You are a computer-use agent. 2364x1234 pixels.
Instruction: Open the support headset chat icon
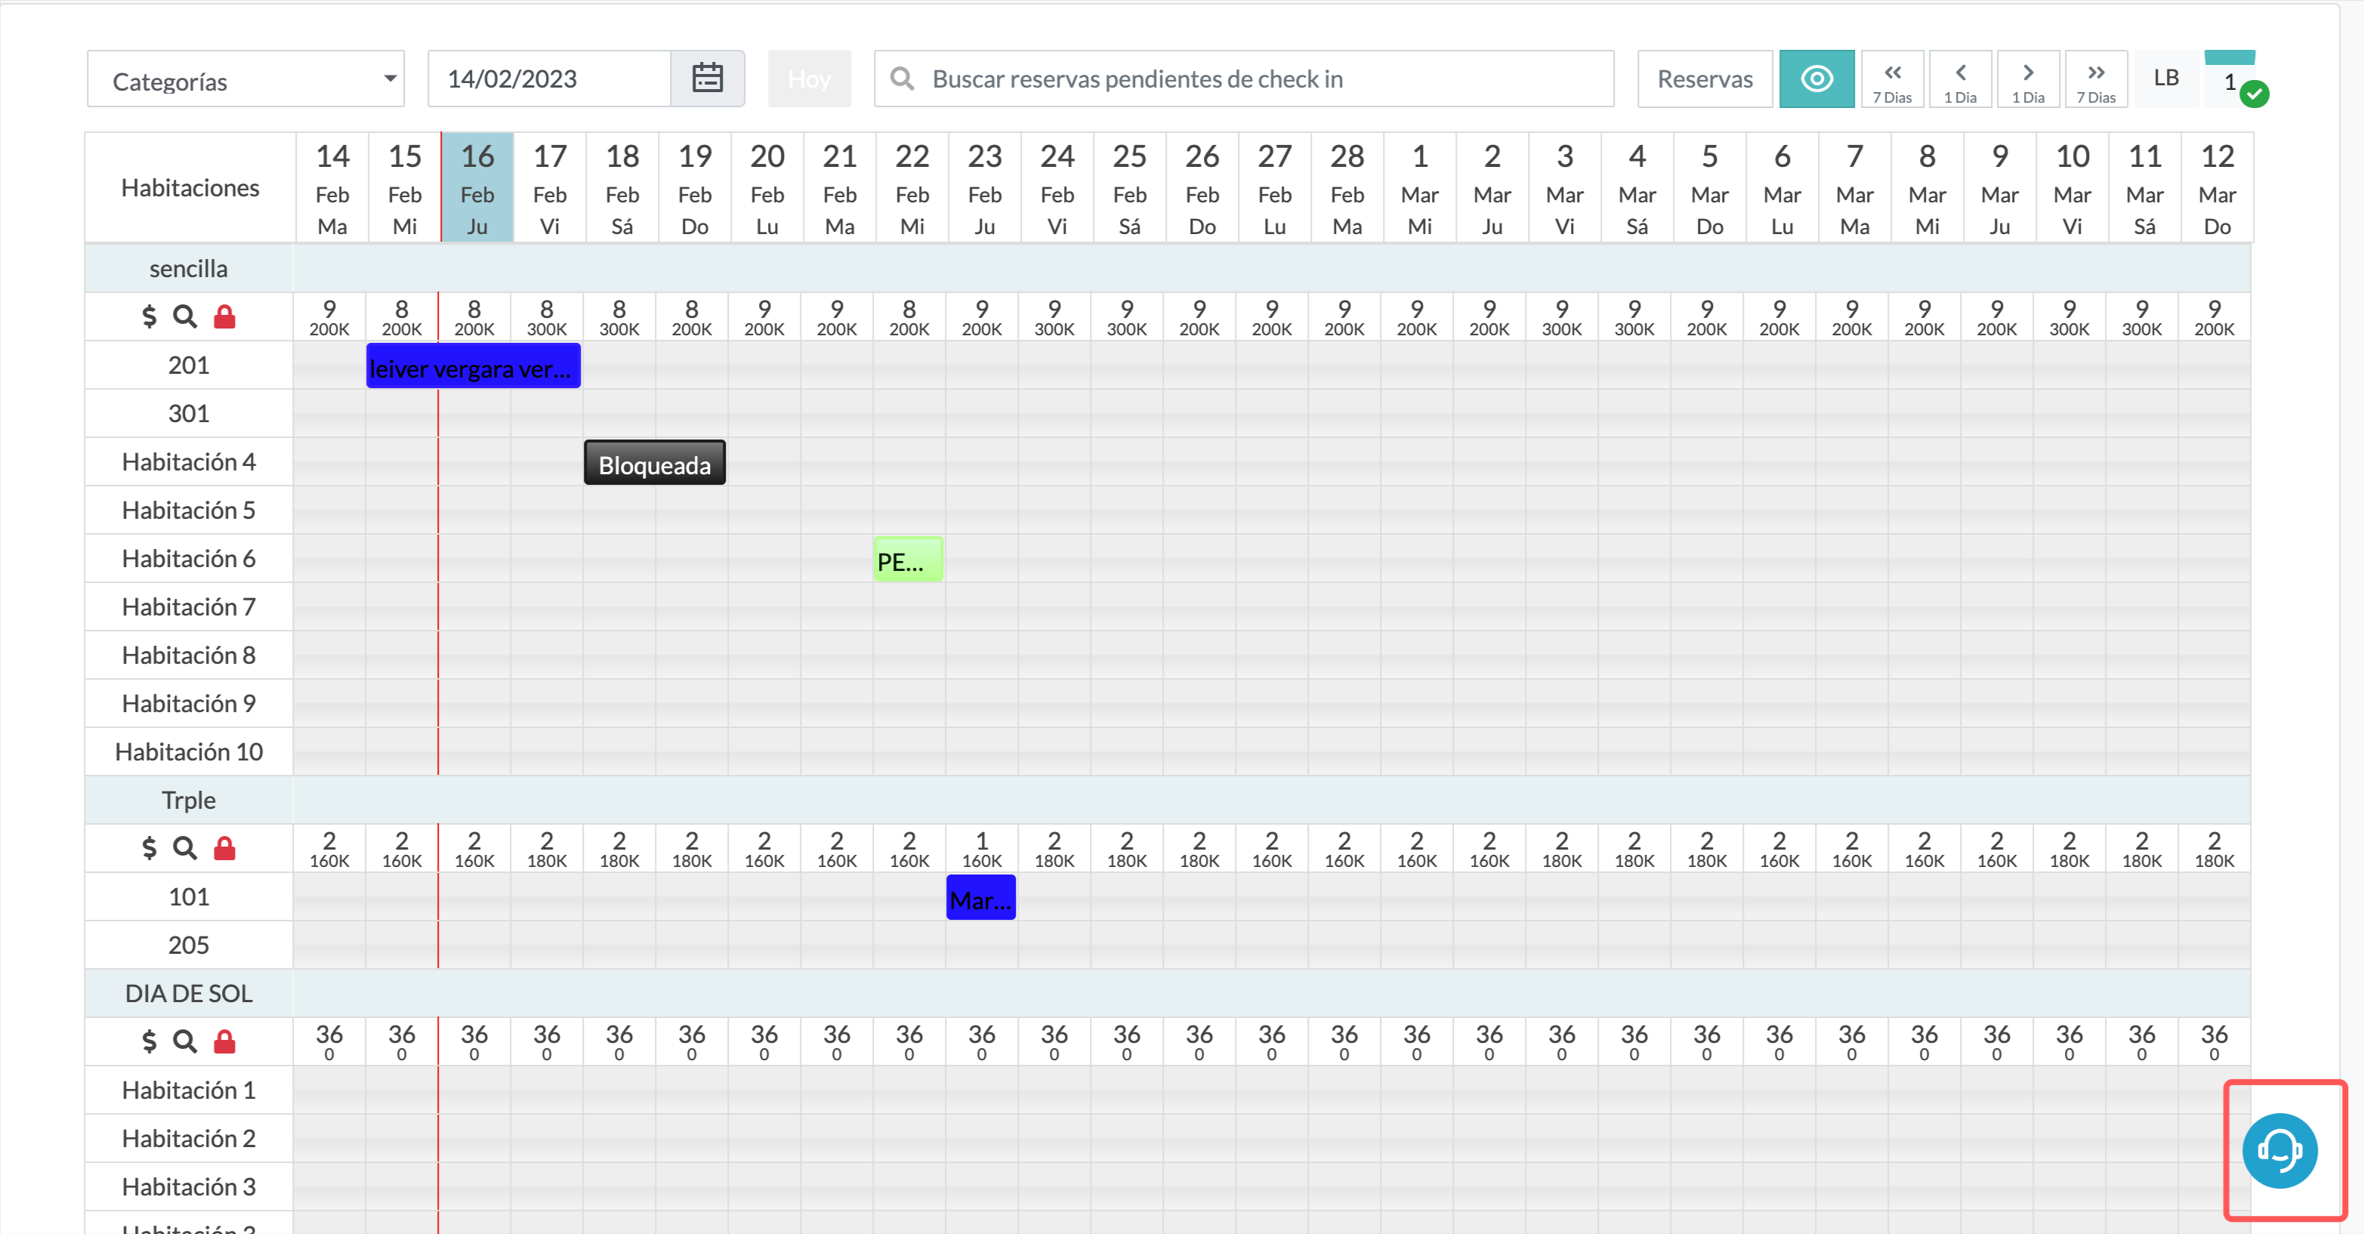click(x=2279, y=1150)
